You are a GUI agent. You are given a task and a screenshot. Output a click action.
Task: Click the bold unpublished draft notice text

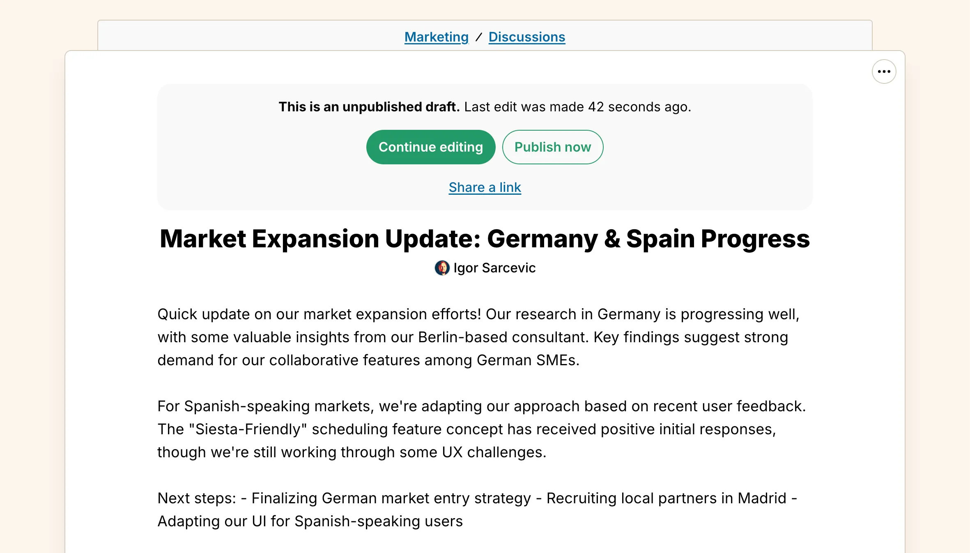[369, 107]
